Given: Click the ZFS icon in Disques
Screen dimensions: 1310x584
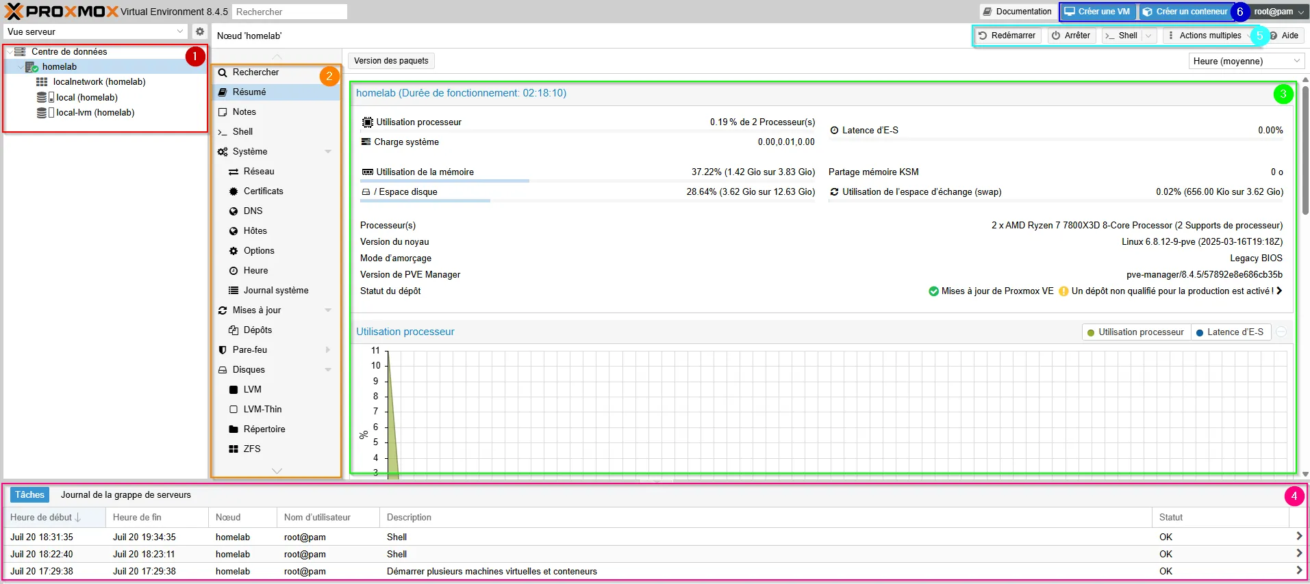Looking at the screenshot, I should [234, 449].
